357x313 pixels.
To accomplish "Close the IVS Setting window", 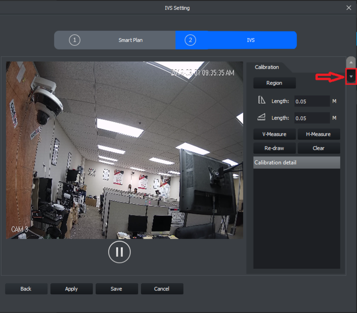I will point(349,8).
